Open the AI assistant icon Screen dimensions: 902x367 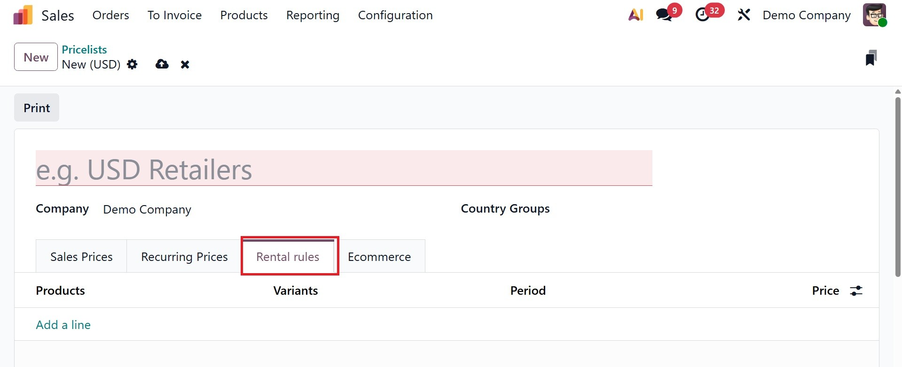pyautogui.click(x=635, y=15)
